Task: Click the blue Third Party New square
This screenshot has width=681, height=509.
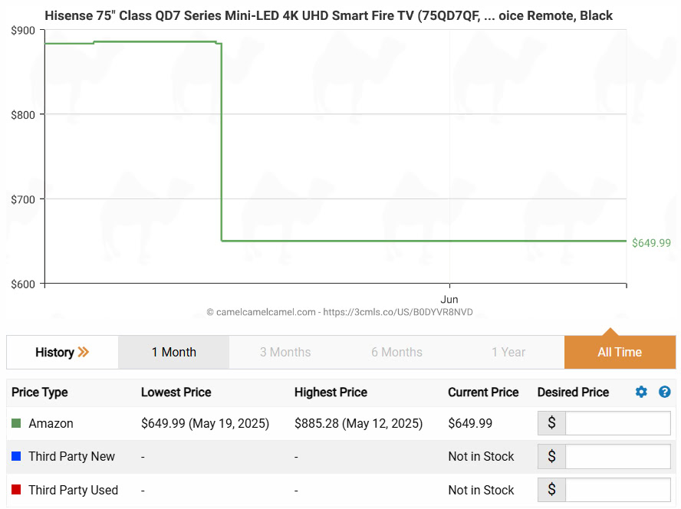Action: tap(16, 457)
